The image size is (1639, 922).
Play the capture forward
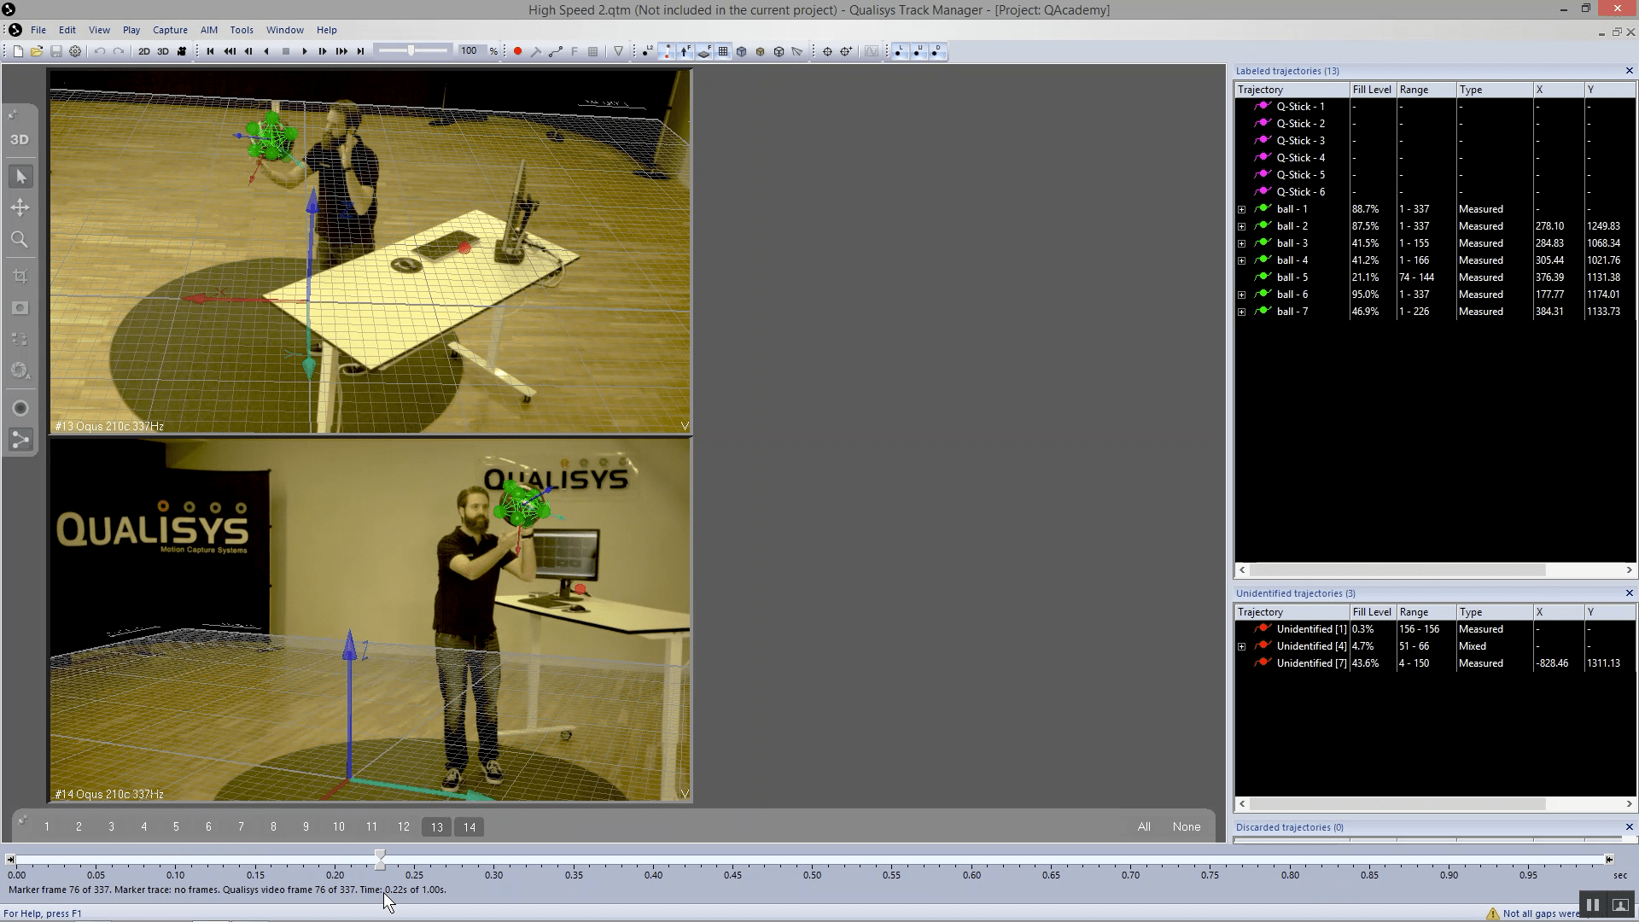click(x=304, y=51)
